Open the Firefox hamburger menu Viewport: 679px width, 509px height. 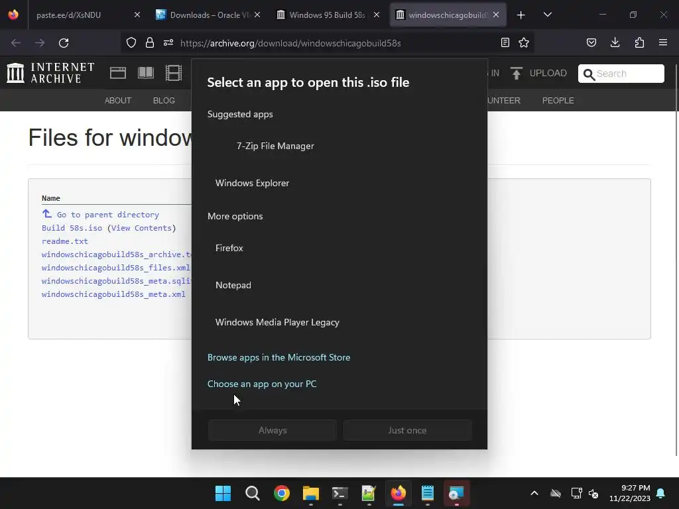click(x=663, y=43)
